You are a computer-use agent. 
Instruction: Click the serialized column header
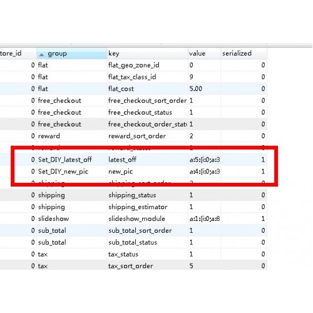coord(244,54)
